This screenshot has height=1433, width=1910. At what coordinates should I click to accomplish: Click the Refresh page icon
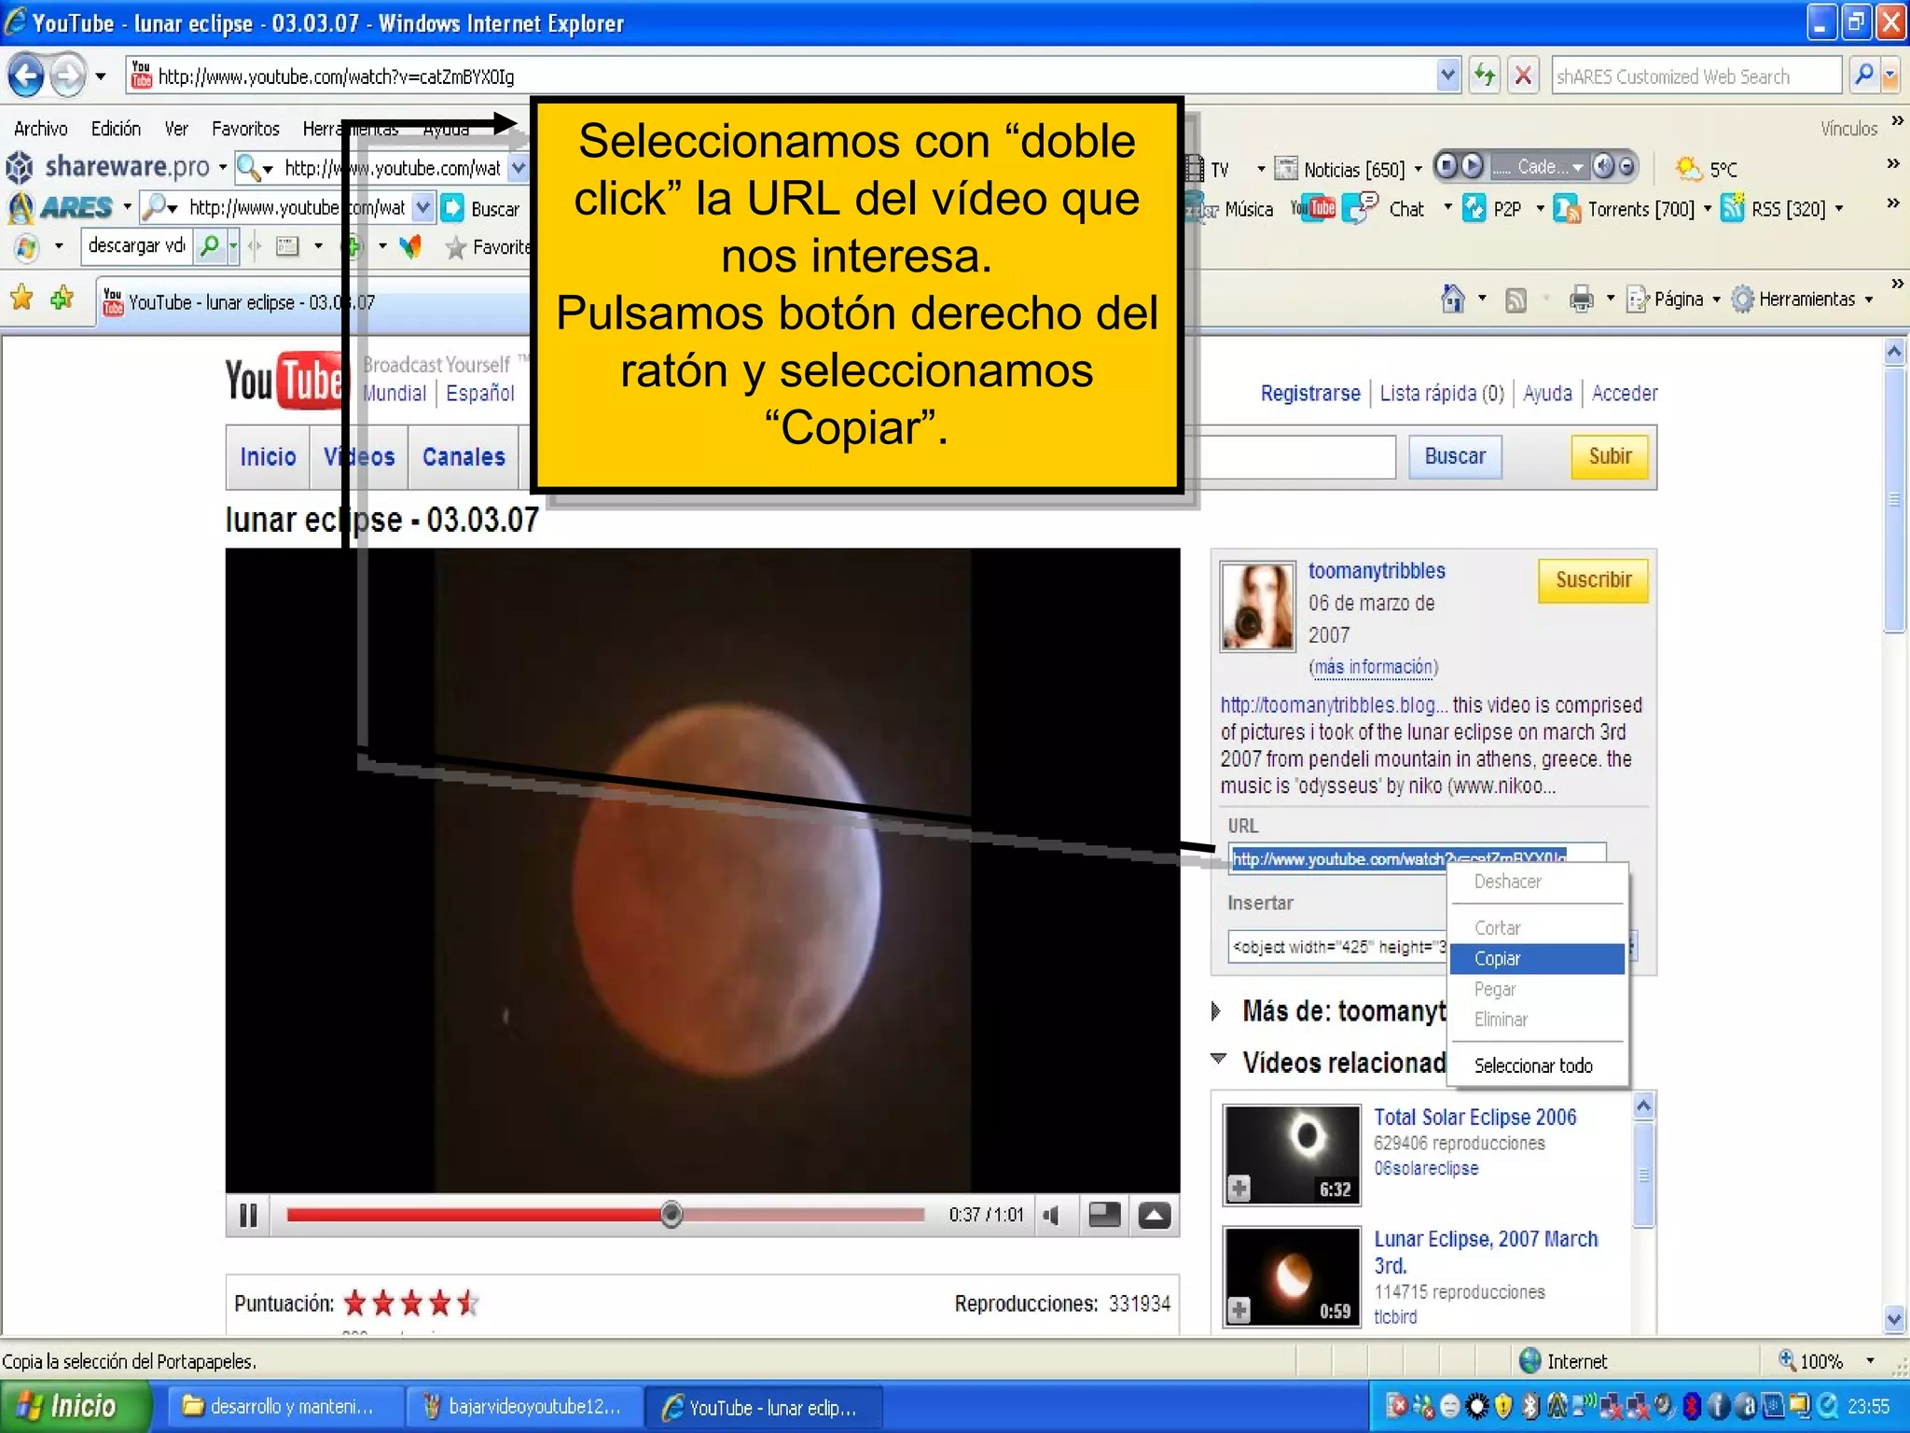point(1484,76)
